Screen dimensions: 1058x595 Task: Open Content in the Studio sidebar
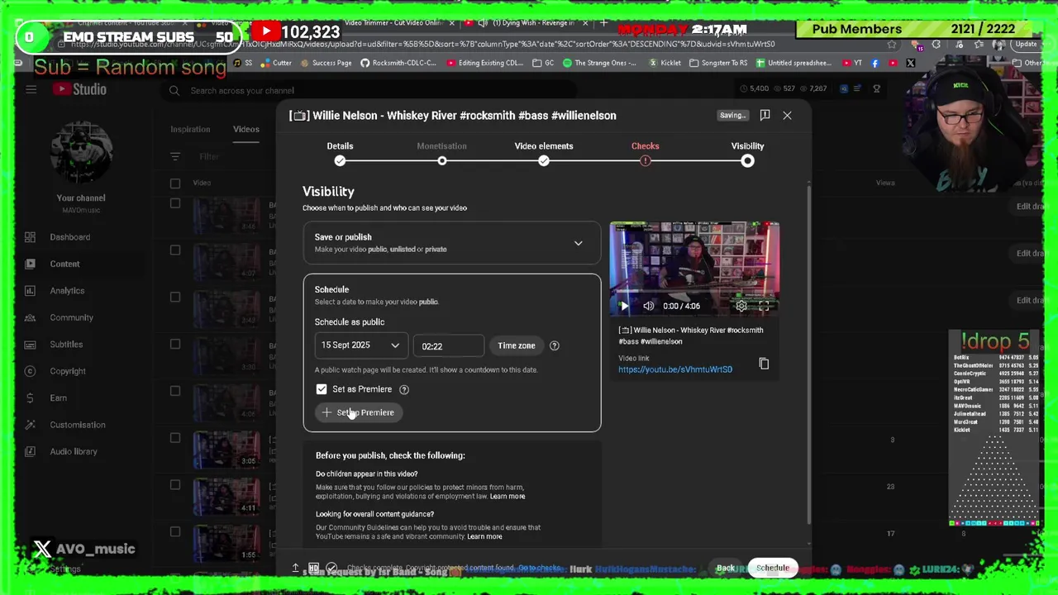pos(64,264)
